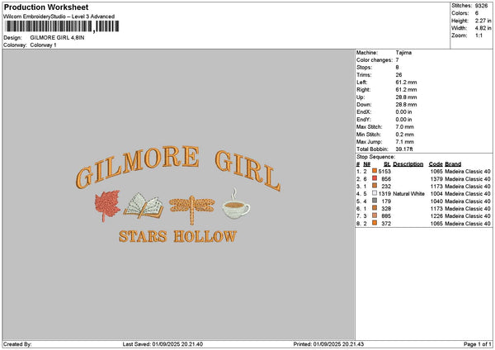Viewport: 495px width, 350px height.
Task: Select the Height value '2.27 in'
Action: point(483,21)
